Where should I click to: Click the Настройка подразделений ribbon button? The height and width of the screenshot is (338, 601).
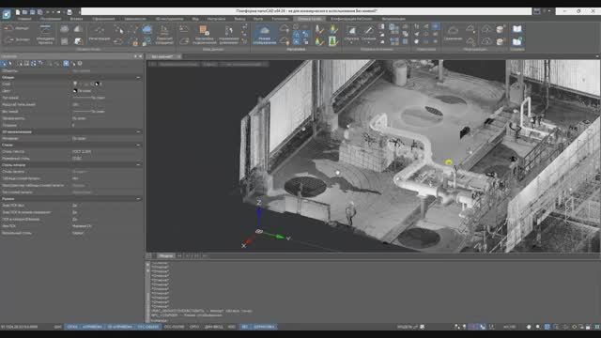pyautogui.click(x=205, y=35)
